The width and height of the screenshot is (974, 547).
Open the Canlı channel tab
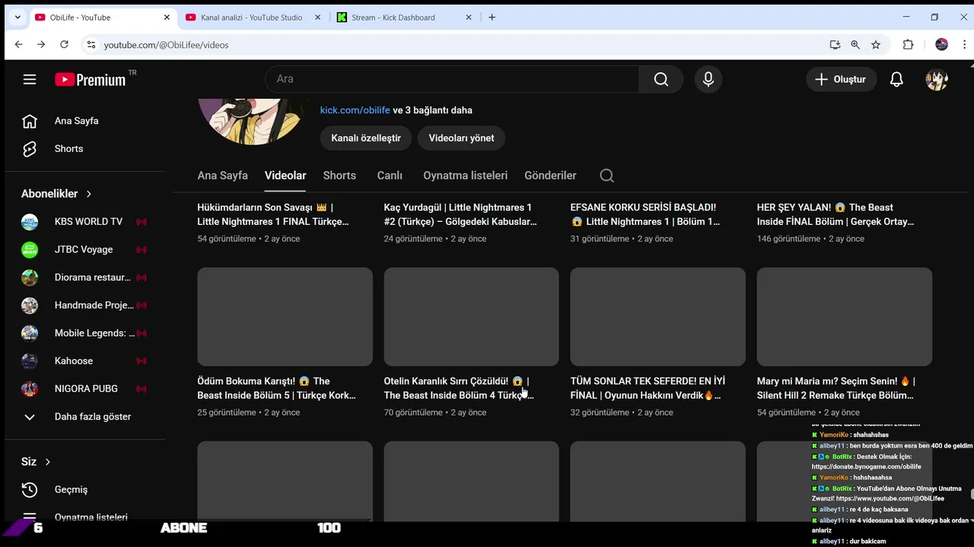(390, 175)
